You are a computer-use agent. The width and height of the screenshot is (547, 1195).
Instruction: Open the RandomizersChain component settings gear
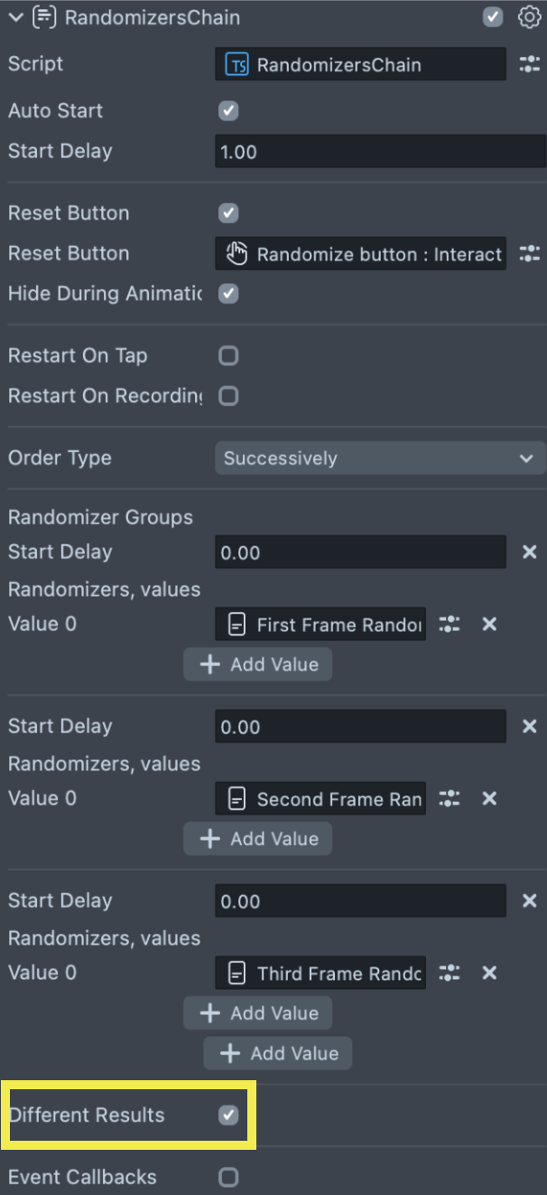[x=529, y=17]
